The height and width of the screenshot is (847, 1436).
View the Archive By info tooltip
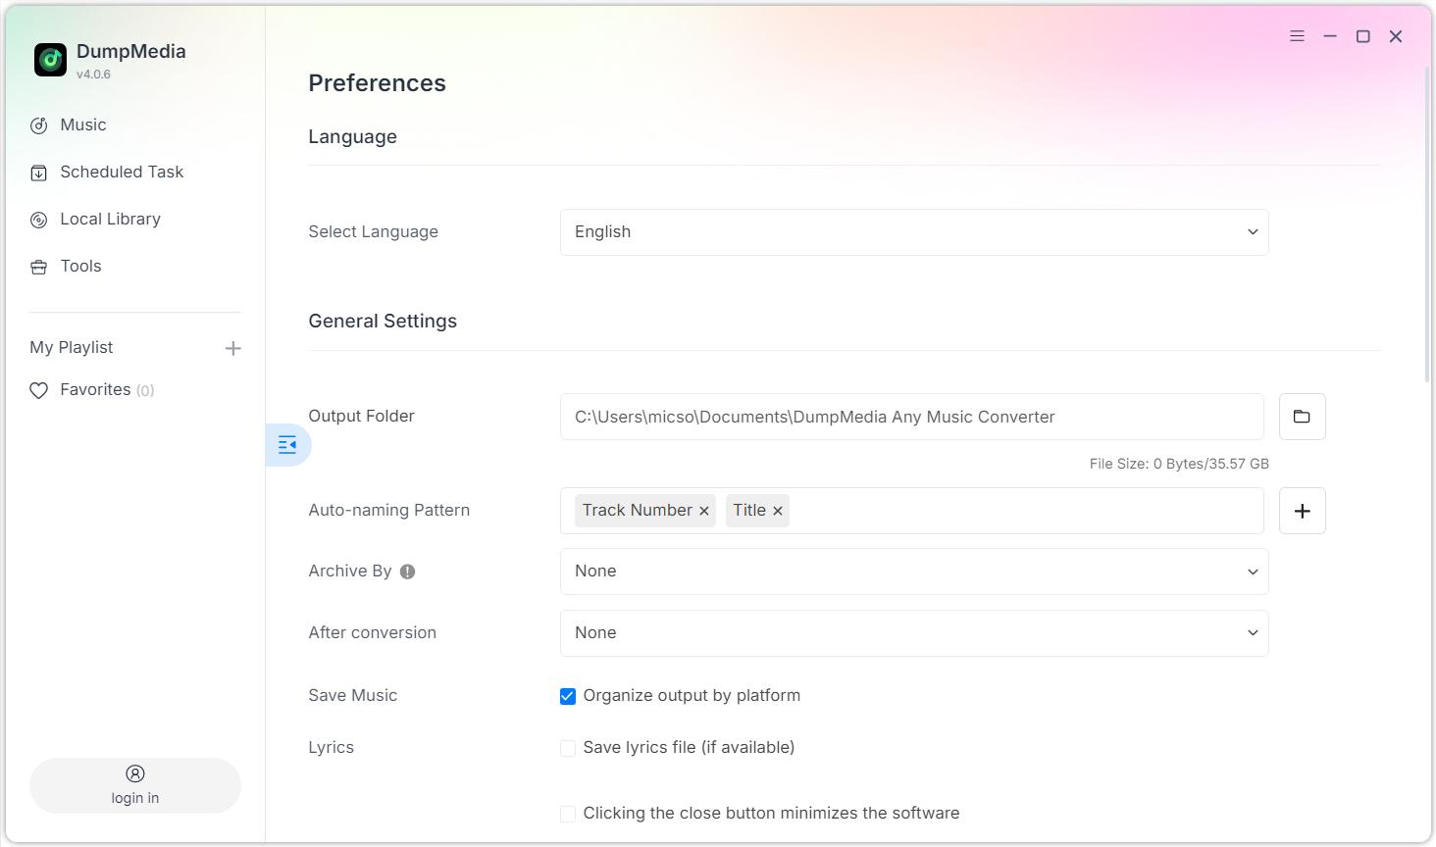(x=408, y=571)
